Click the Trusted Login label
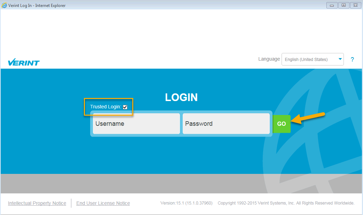Image resolution: width=363 pixels, height=215 pixels. 105,107
